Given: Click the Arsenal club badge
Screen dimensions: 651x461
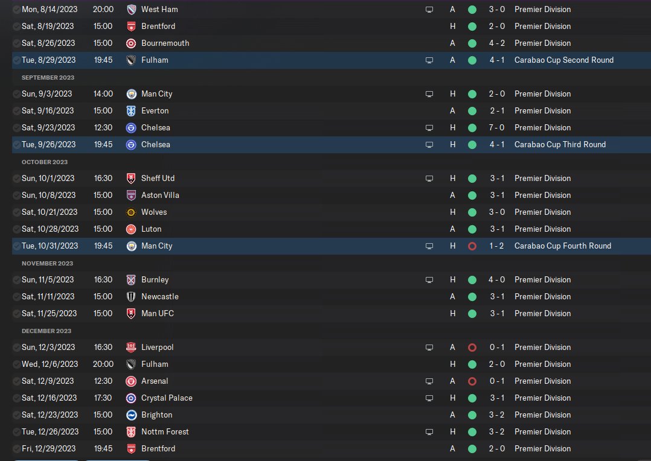Looking at the screenshot, I should (x=131, y=381).
